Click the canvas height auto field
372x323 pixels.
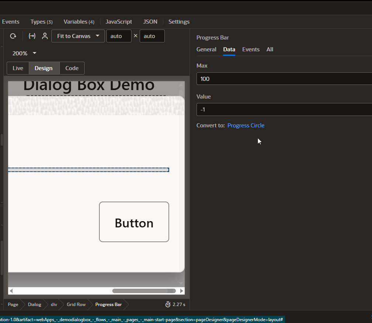pyautogui.click(x=152, y=36)
